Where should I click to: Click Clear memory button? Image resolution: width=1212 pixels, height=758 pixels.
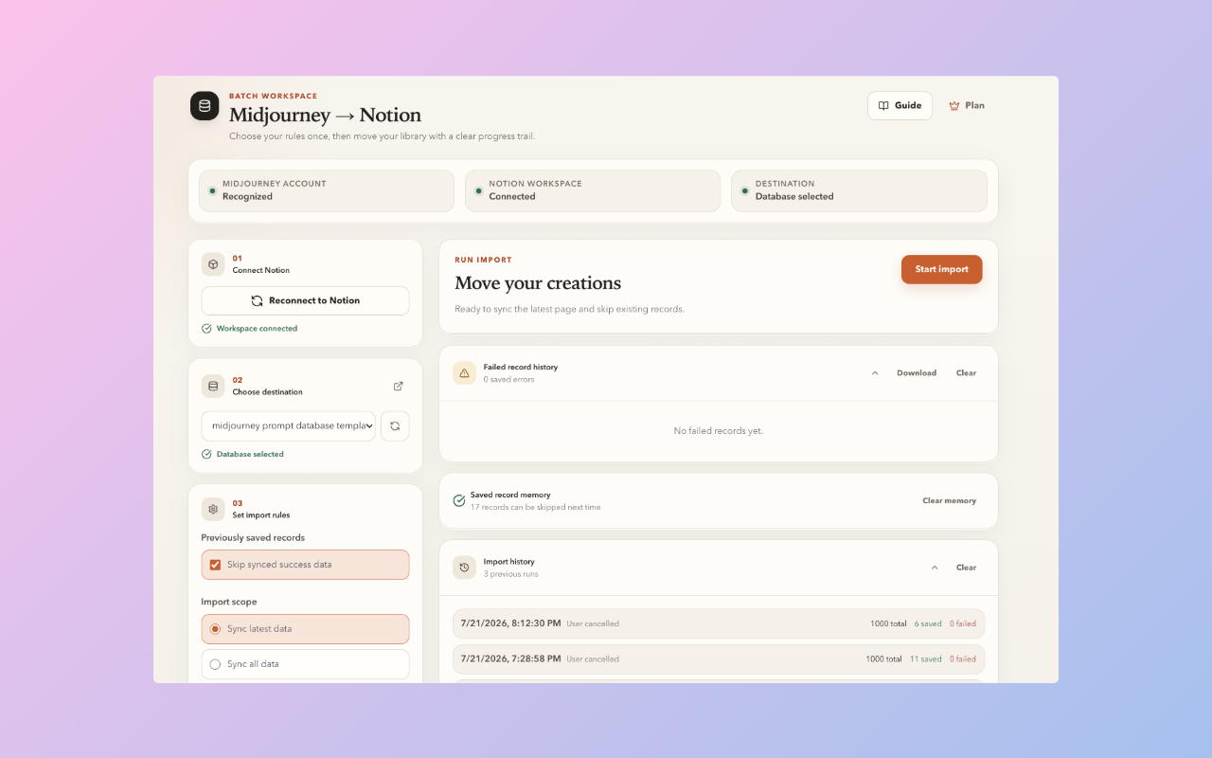[x=949, y=500]
